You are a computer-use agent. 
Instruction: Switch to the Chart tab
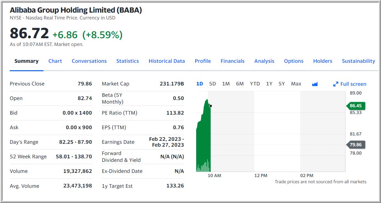(55, 61)
